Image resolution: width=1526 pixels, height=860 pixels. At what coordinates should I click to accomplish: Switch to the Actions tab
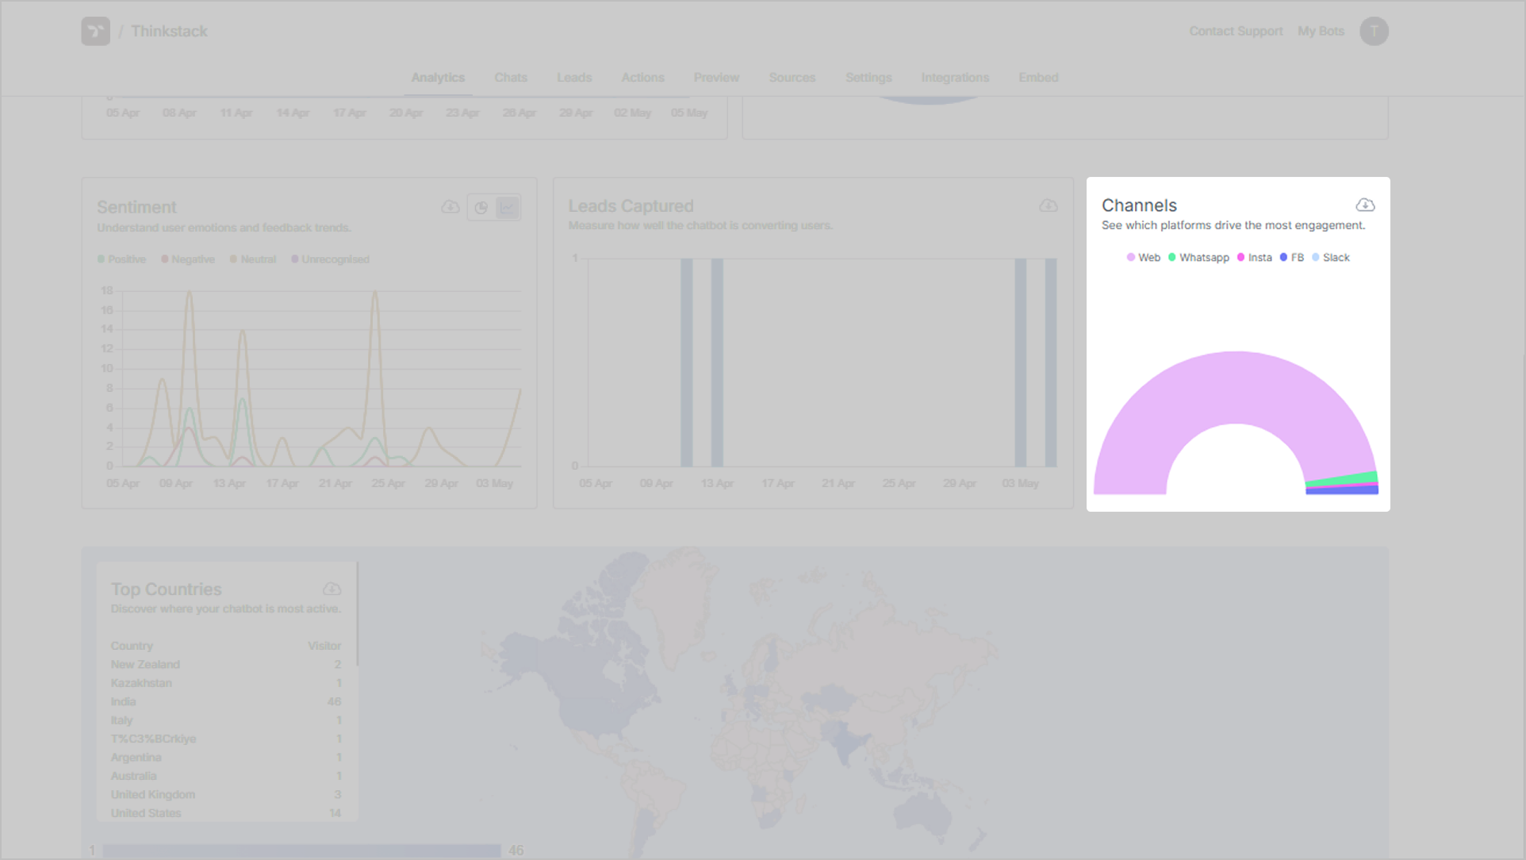point(642,78)
